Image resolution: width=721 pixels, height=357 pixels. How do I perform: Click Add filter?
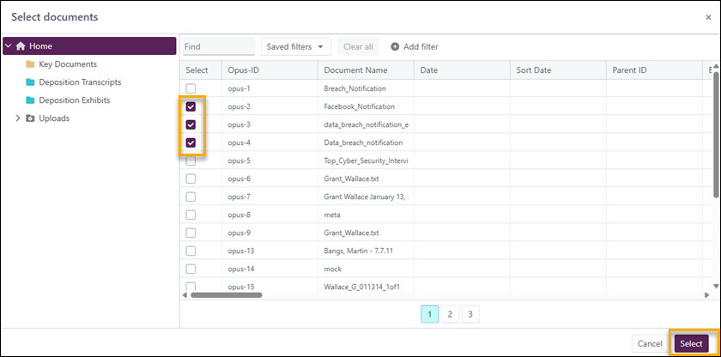click(415, 46)
